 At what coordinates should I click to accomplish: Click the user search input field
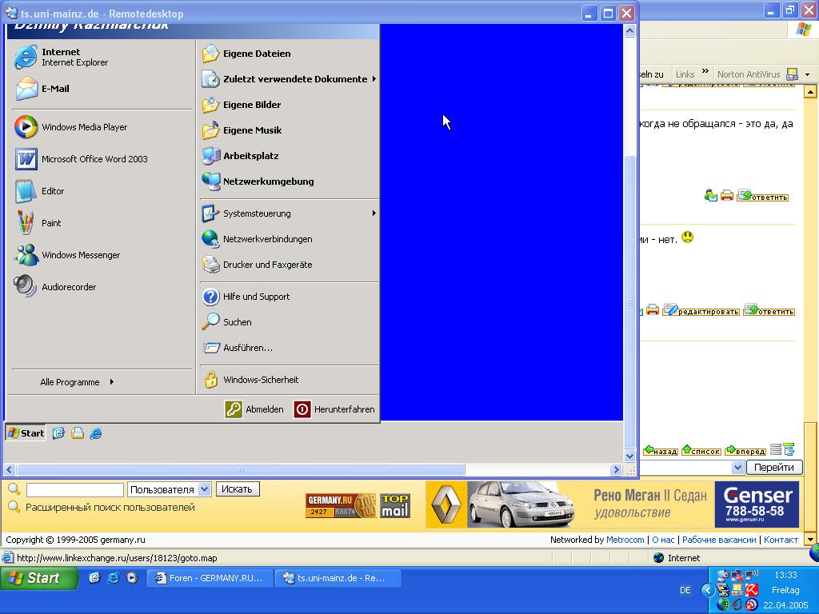(74, 490)
